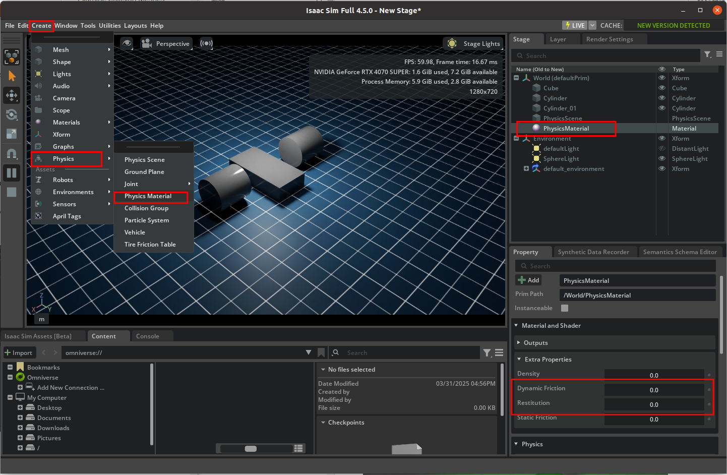Choose the Scale tool in toolbar

point(12,134)
